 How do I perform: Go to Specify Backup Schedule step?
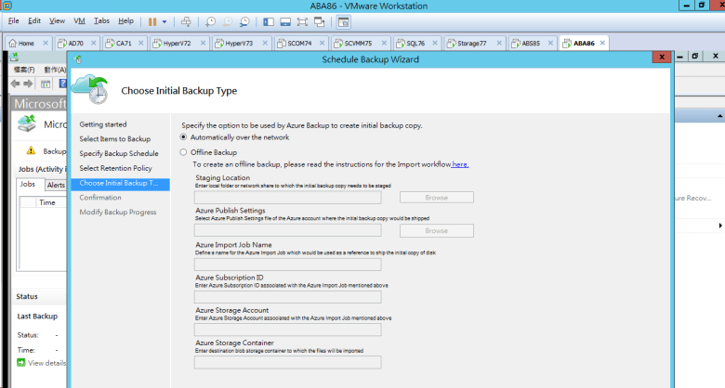pos(118,153)
